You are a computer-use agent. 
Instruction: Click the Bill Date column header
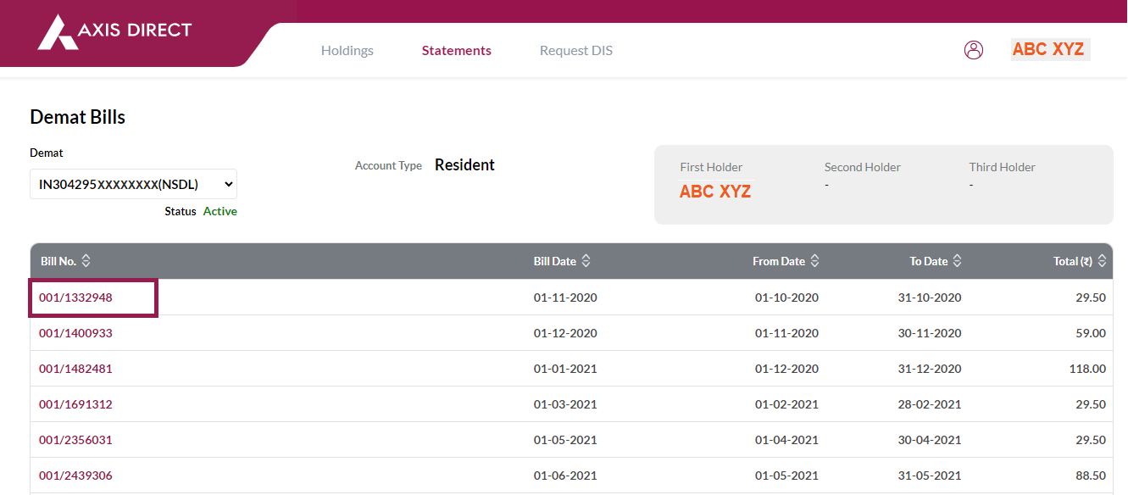point(555,261)
